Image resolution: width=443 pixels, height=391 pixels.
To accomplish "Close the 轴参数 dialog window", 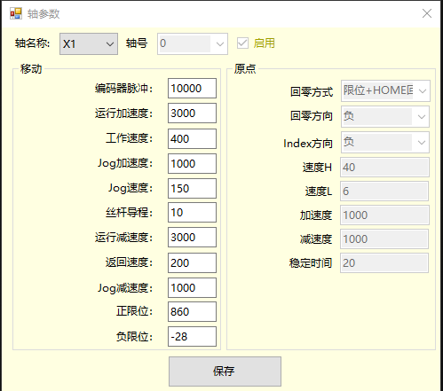I will (427, 13).
